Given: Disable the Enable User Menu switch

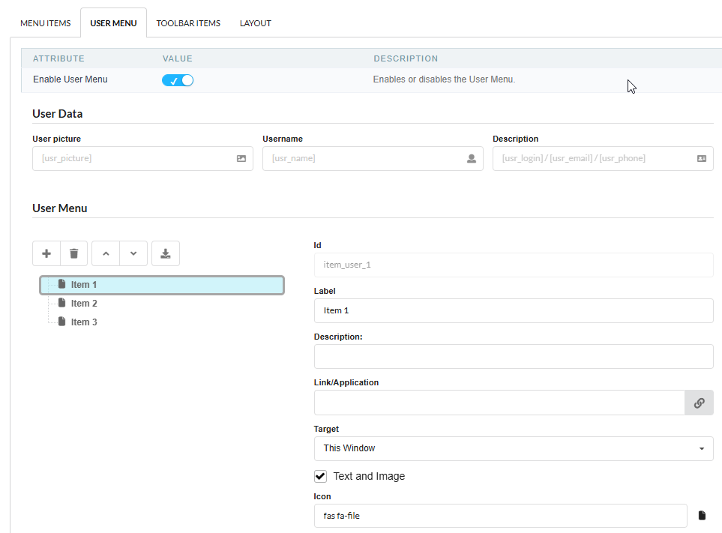Looking at the screenshot, I should (x=177, y=79).
